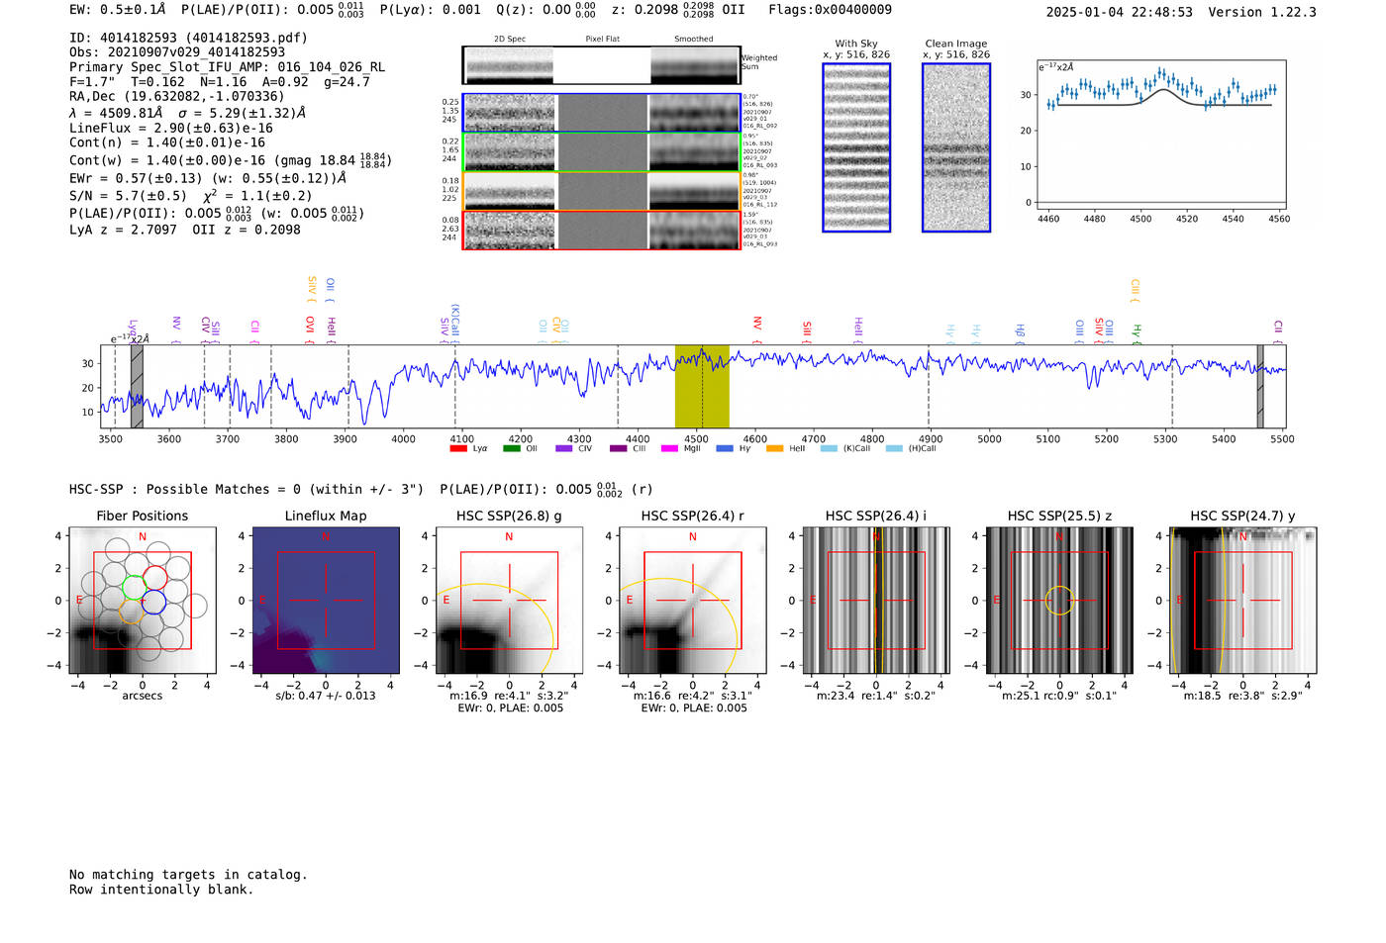Click the m:18.5 re:3.8" caption under y image
The image size is (1386, 943).
click(x=1243, y=696)
